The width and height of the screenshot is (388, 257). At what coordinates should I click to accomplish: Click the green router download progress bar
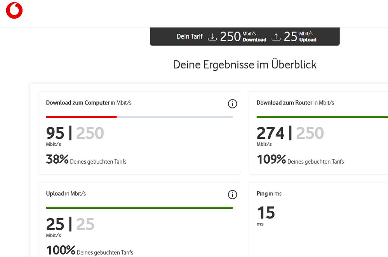(322, 117)
